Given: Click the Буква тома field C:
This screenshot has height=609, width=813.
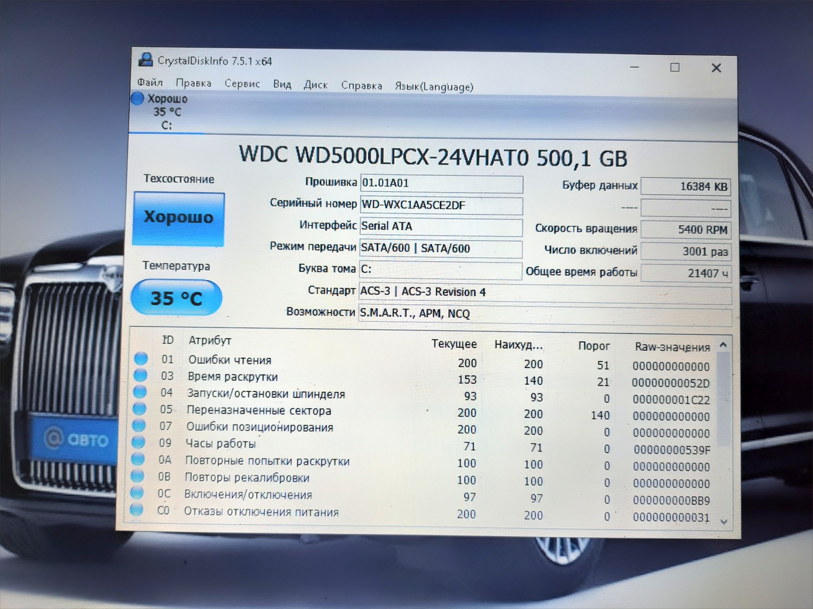Looking at the screenshot, I should (x=441, y=270).
